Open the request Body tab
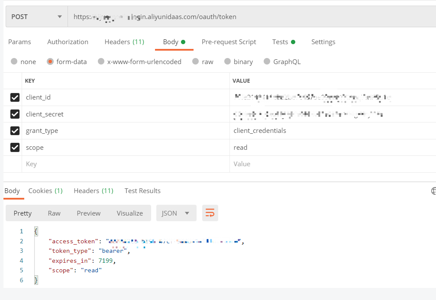 click(174, 42)
